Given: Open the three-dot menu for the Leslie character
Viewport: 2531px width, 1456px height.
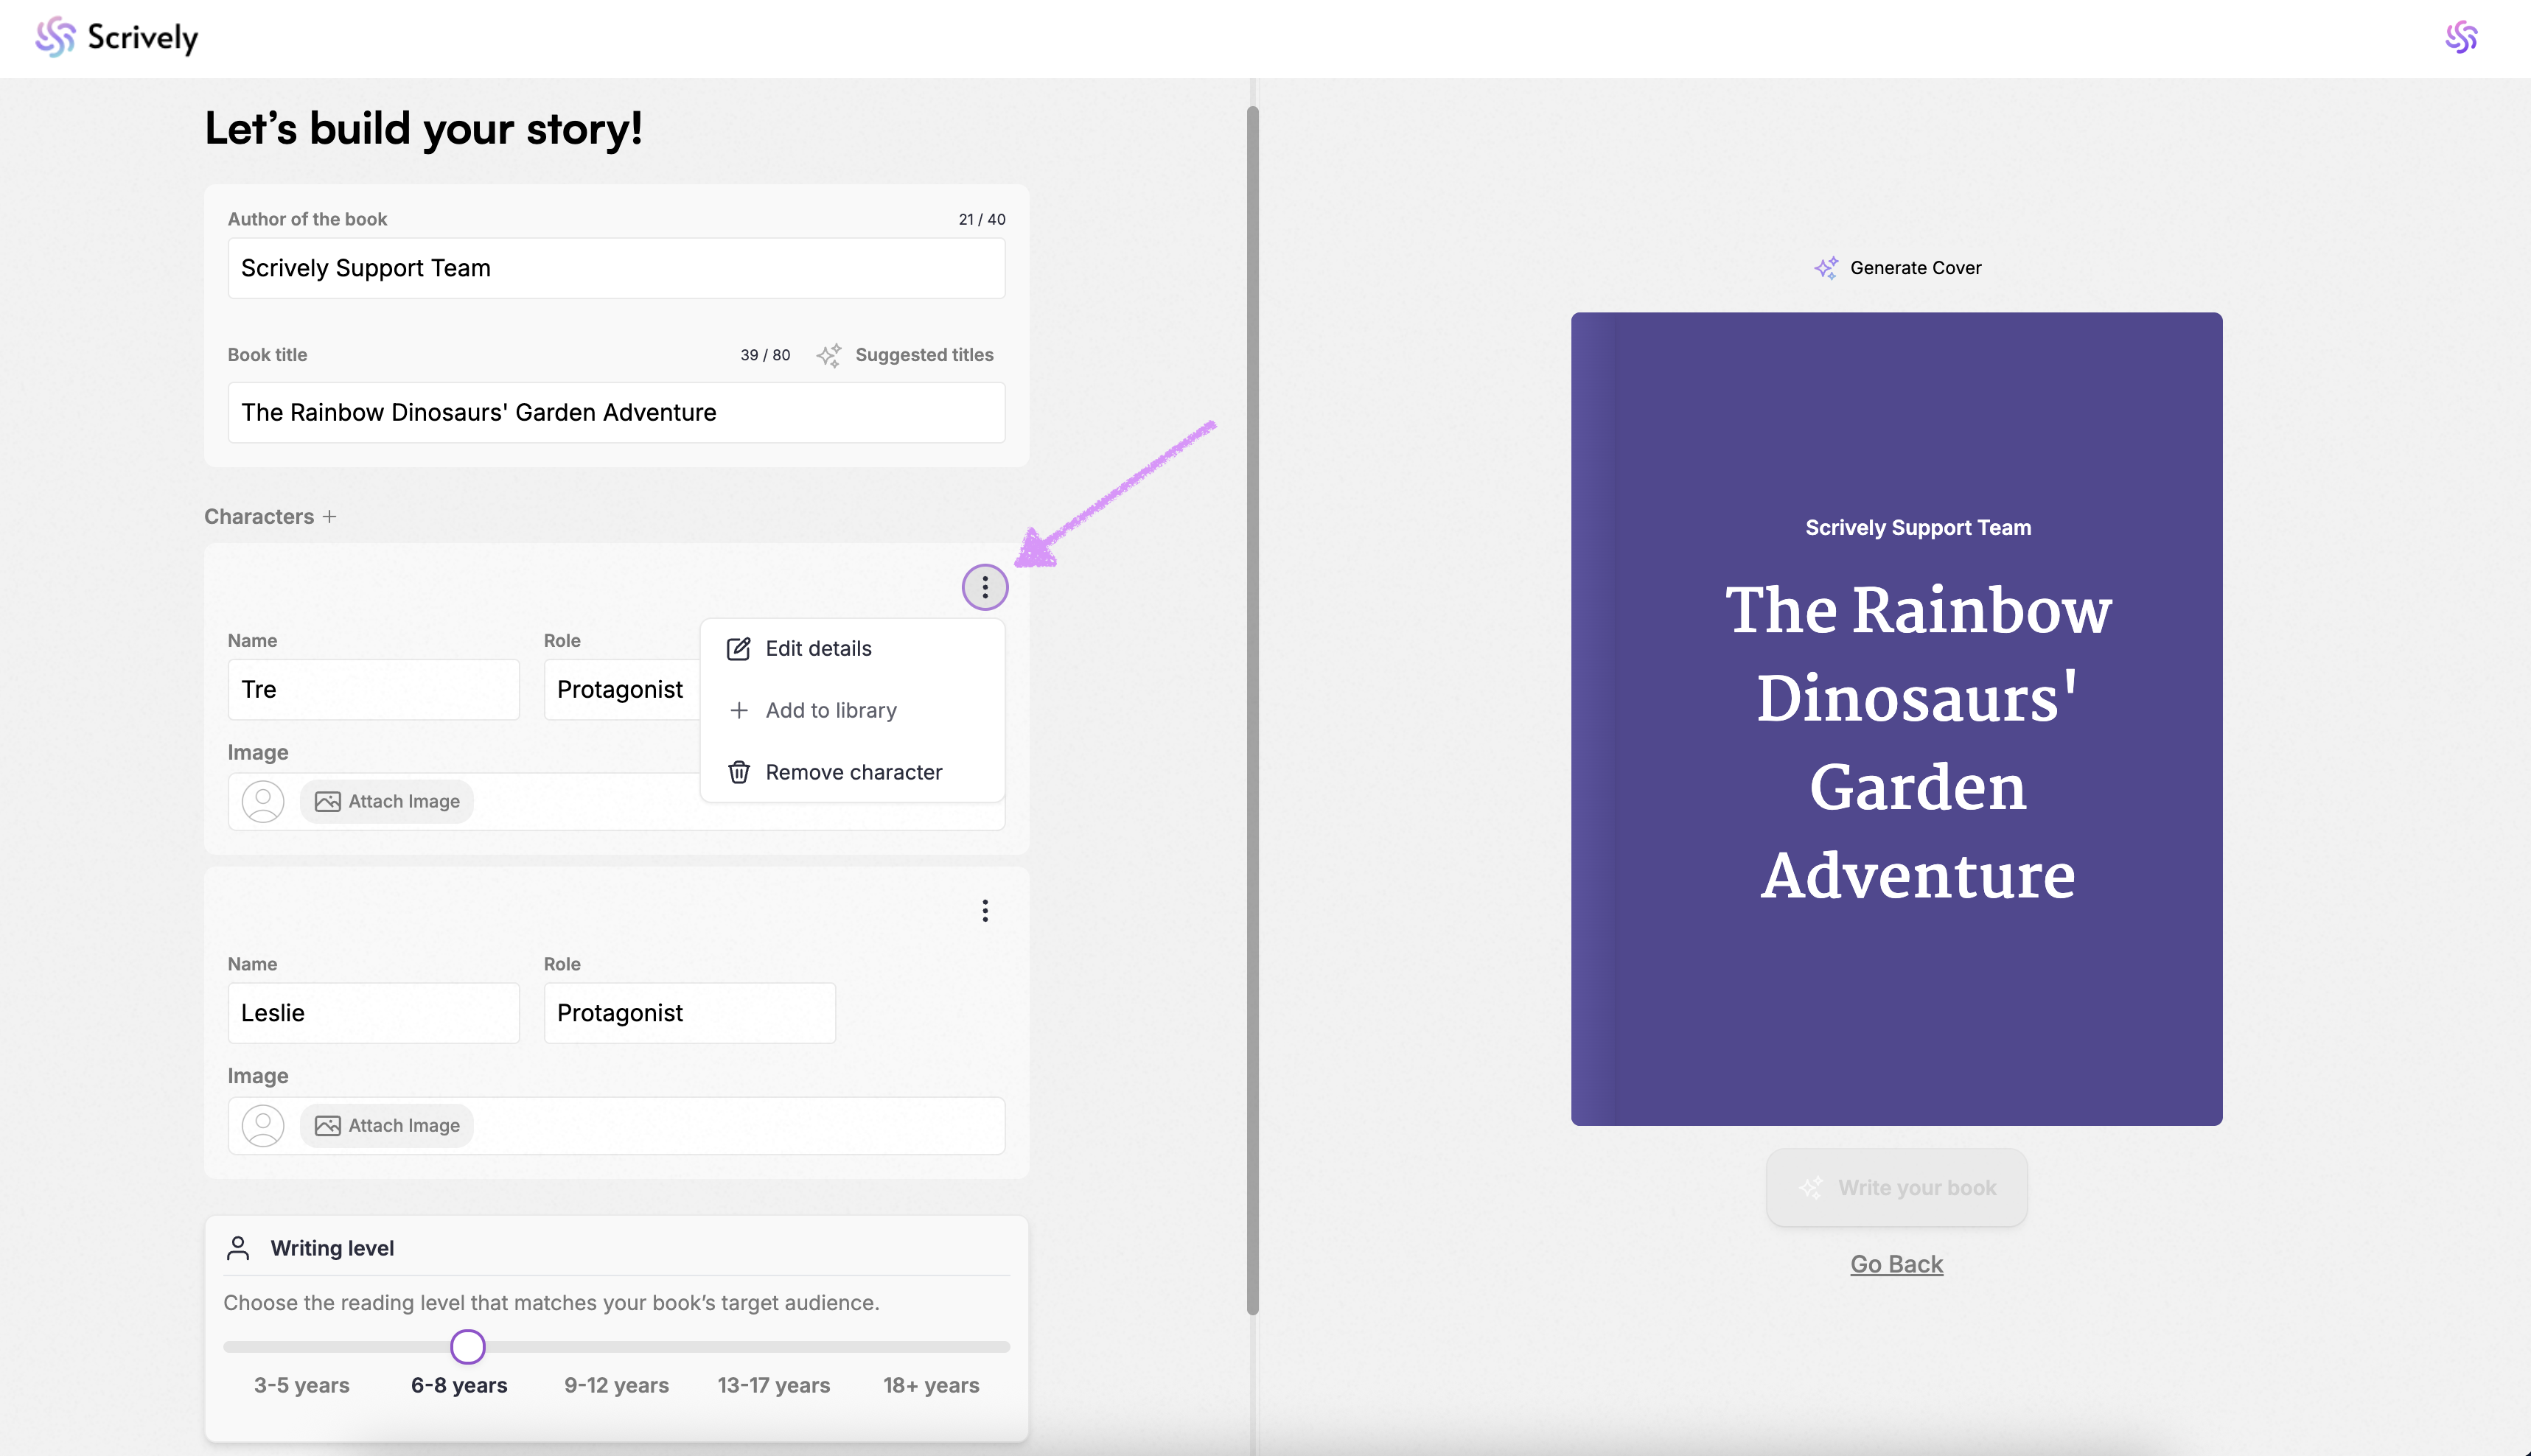Looking at the screenshot, I should [985, 910].
